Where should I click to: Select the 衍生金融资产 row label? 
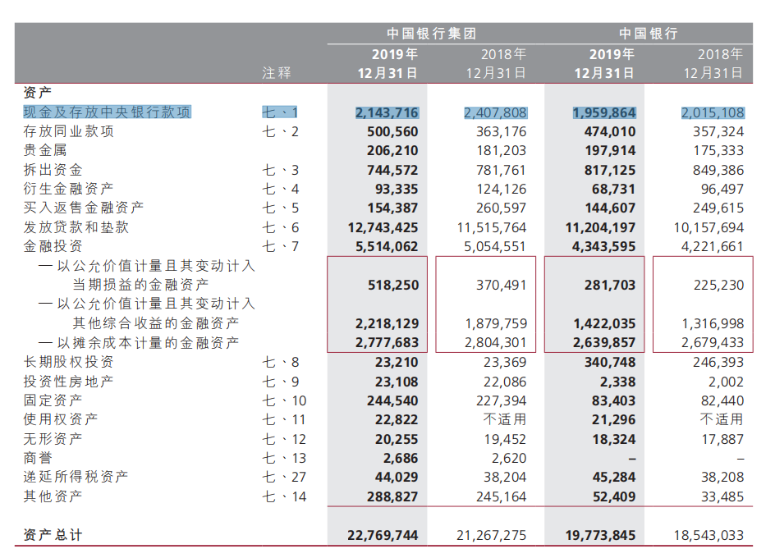click(69, 189)
